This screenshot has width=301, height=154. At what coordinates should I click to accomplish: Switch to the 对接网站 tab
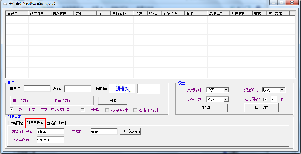pos(16,123)
